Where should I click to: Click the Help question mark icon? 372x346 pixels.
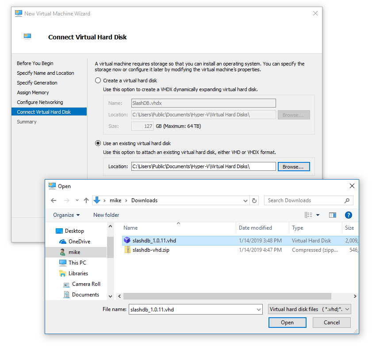pos(348,215)
